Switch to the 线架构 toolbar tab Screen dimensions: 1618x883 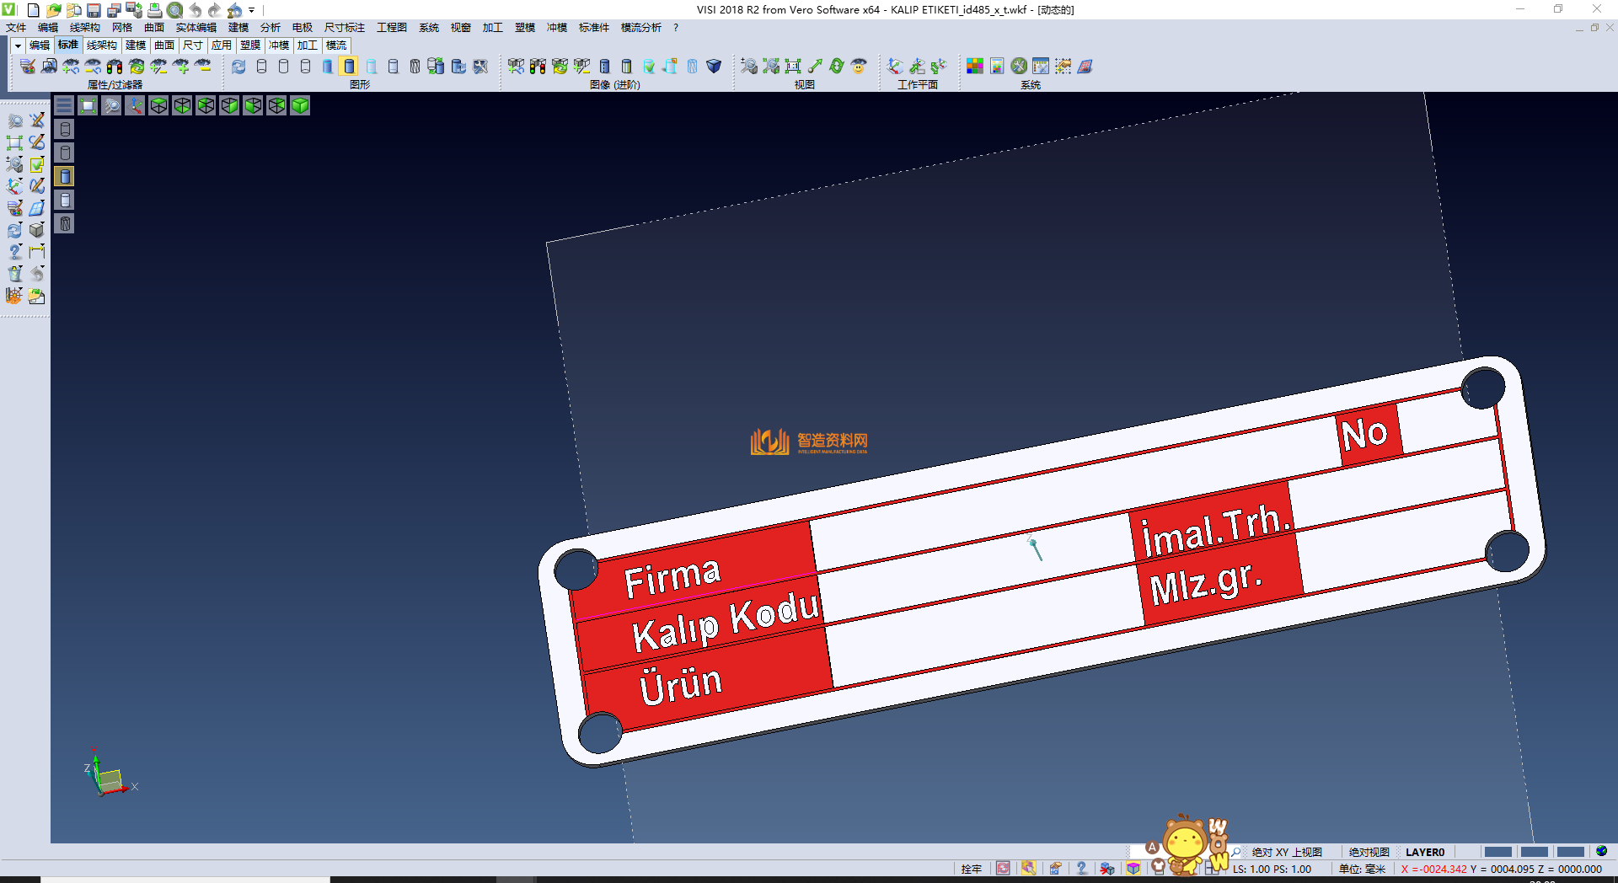click(x=101, y=45)
